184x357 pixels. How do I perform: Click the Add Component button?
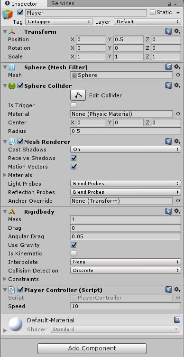(92, 348)
